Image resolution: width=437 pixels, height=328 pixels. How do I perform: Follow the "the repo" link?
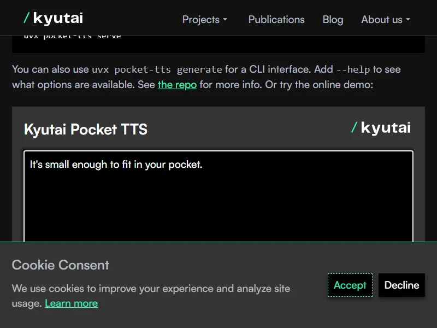point(177,85)
